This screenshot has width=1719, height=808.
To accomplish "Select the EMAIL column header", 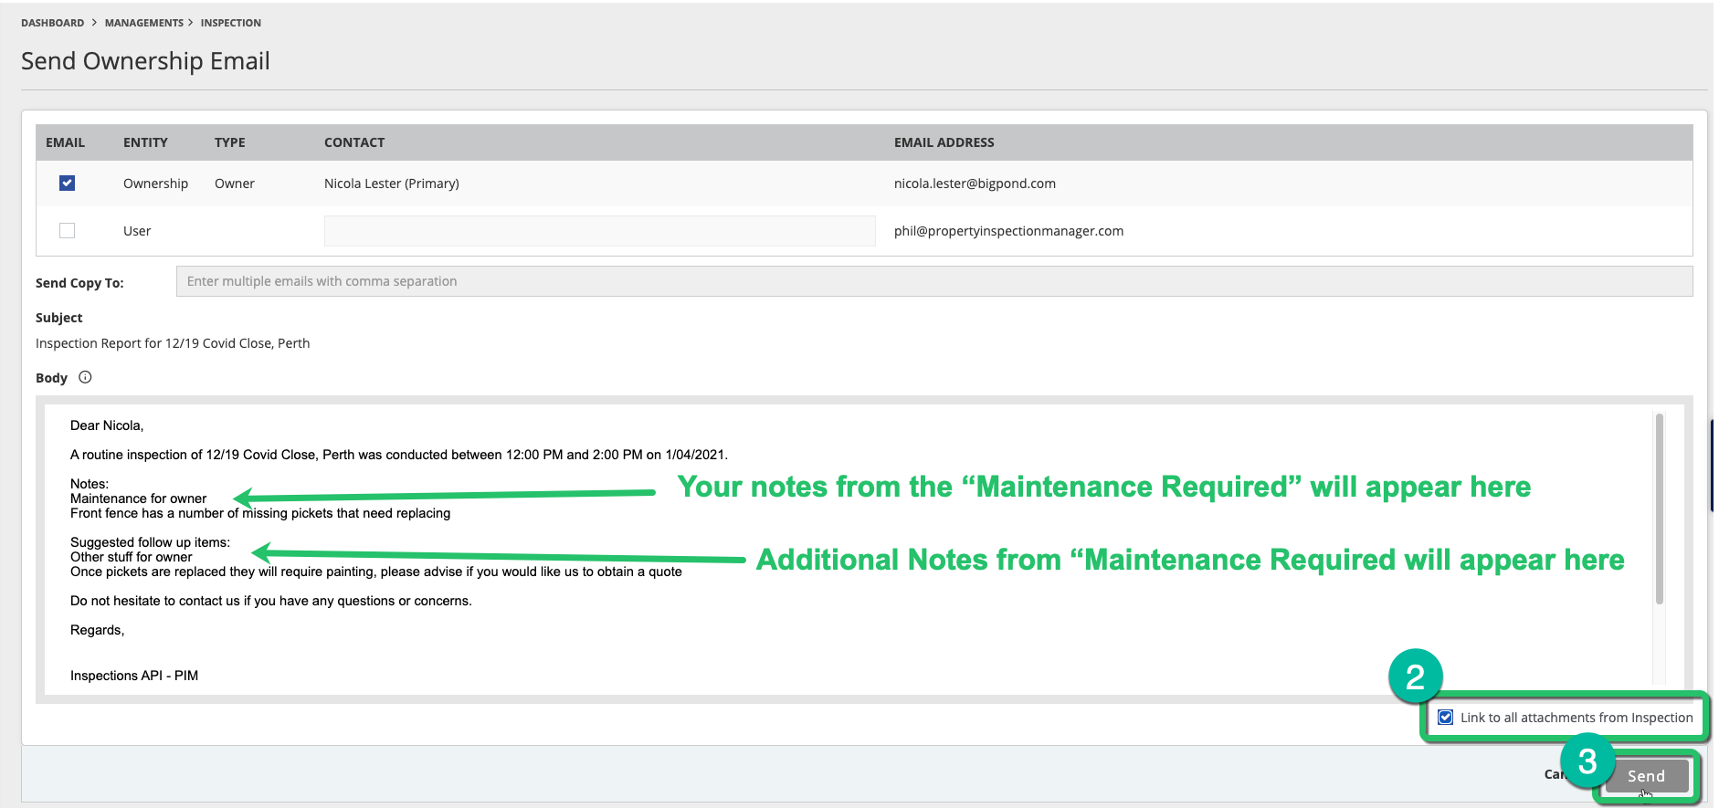I will click(65, 142).
